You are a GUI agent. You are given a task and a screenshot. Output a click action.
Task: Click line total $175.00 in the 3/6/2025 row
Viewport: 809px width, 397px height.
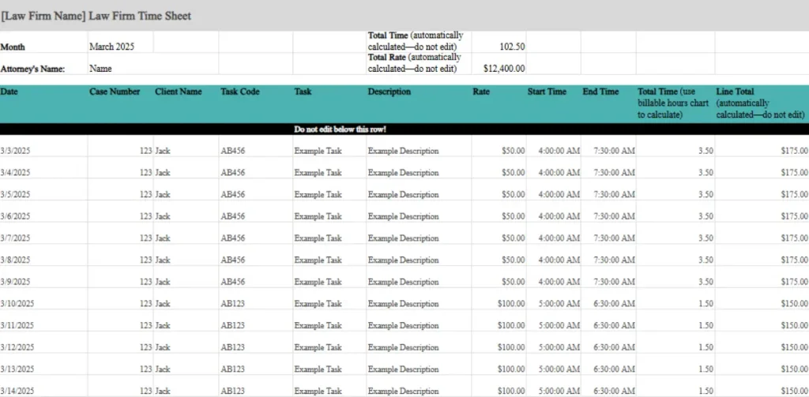(x=795, y=216)
